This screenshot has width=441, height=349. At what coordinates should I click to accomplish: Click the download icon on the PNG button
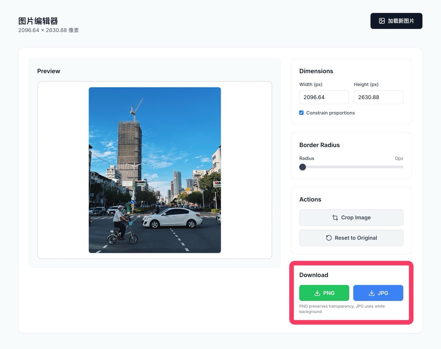(317, 293)
